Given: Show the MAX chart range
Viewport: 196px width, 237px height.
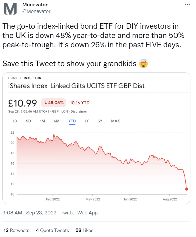Looking at the screenshot, I should pyautogui.click(x=115, y=121).
